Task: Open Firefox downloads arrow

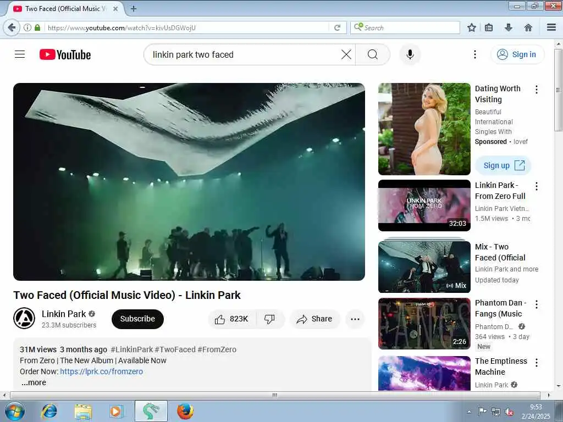Action: coord(509,27)
